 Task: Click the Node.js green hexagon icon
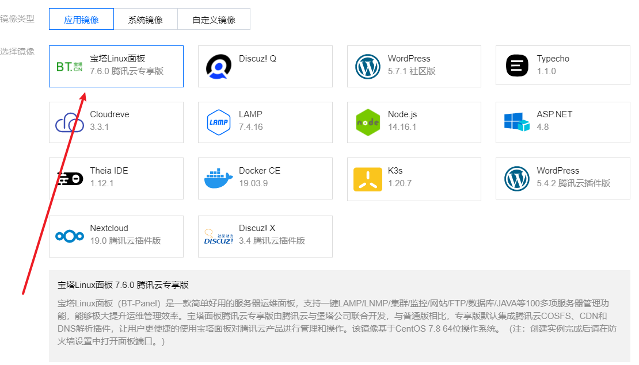(x=368, y=122)
